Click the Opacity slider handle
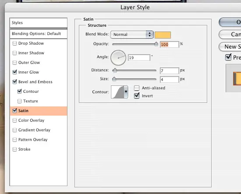The height and width of the screenshot is (194, 241). click(x=156, y=44)
